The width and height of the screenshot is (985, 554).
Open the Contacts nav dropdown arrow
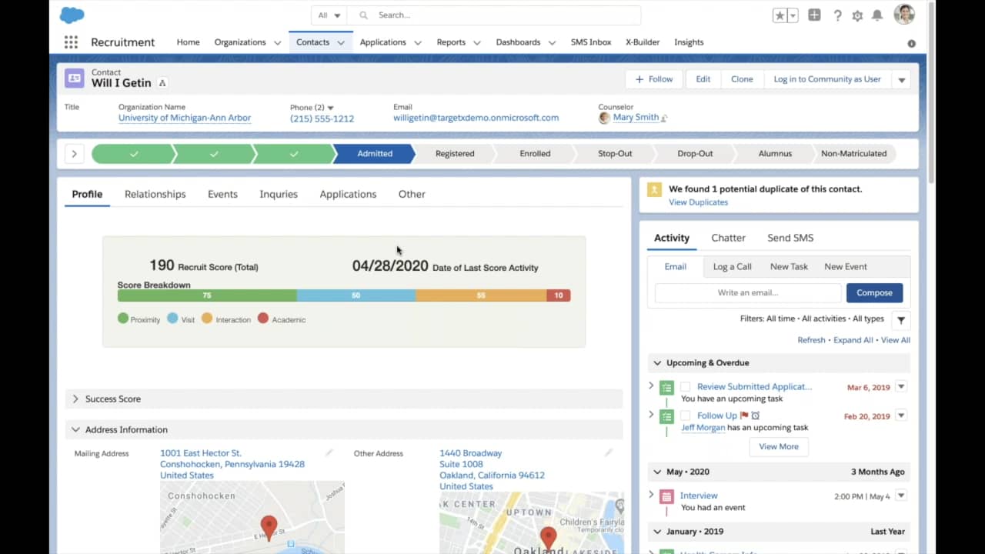click(x=341, y=43)
